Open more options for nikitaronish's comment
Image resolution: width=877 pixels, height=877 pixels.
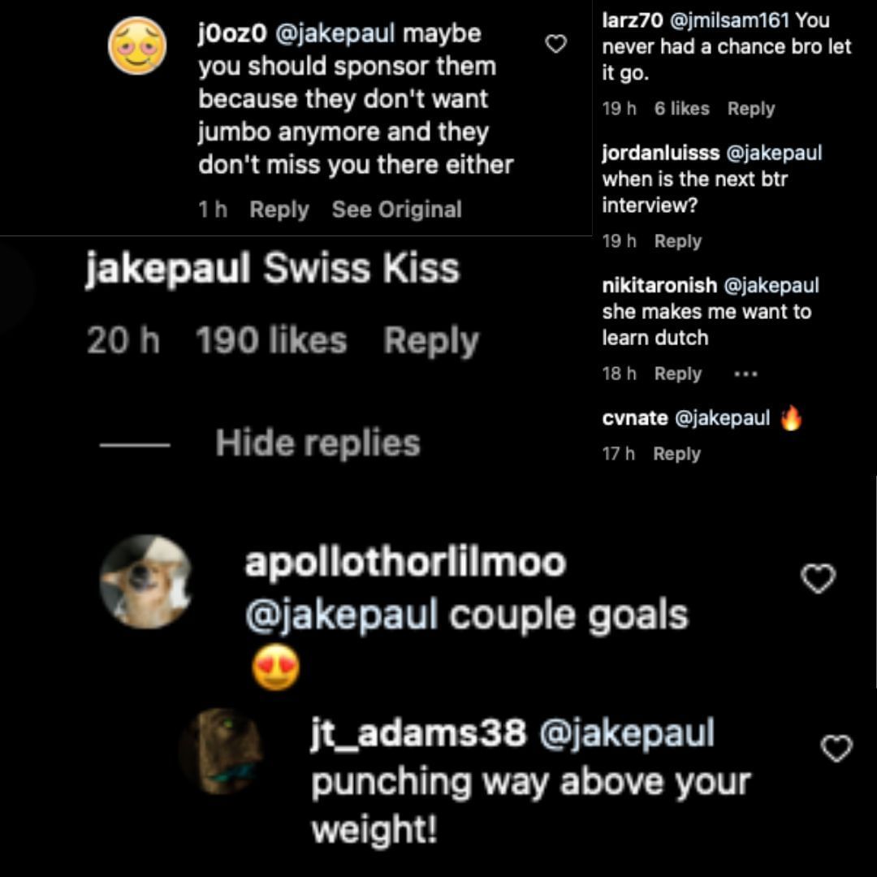[745, 374]
